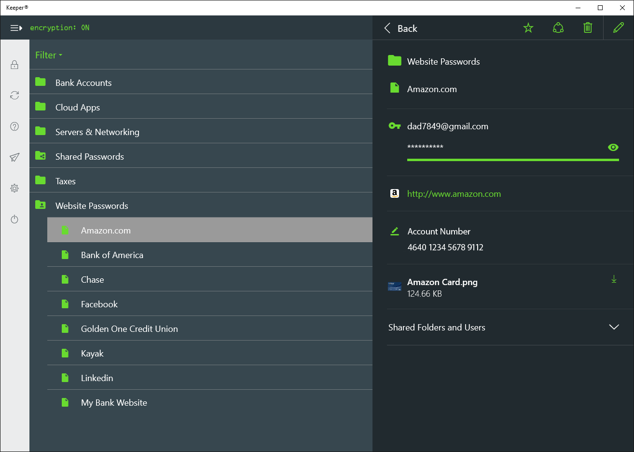The image size is (634, 452).
Task: Collapse the Website Passwords folder
Action: (x=92, y=206)
